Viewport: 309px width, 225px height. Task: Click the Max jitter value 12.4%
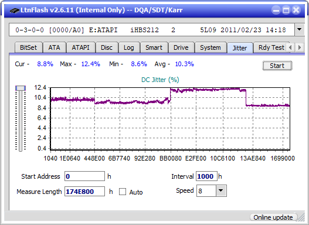[x=91, y=64]
